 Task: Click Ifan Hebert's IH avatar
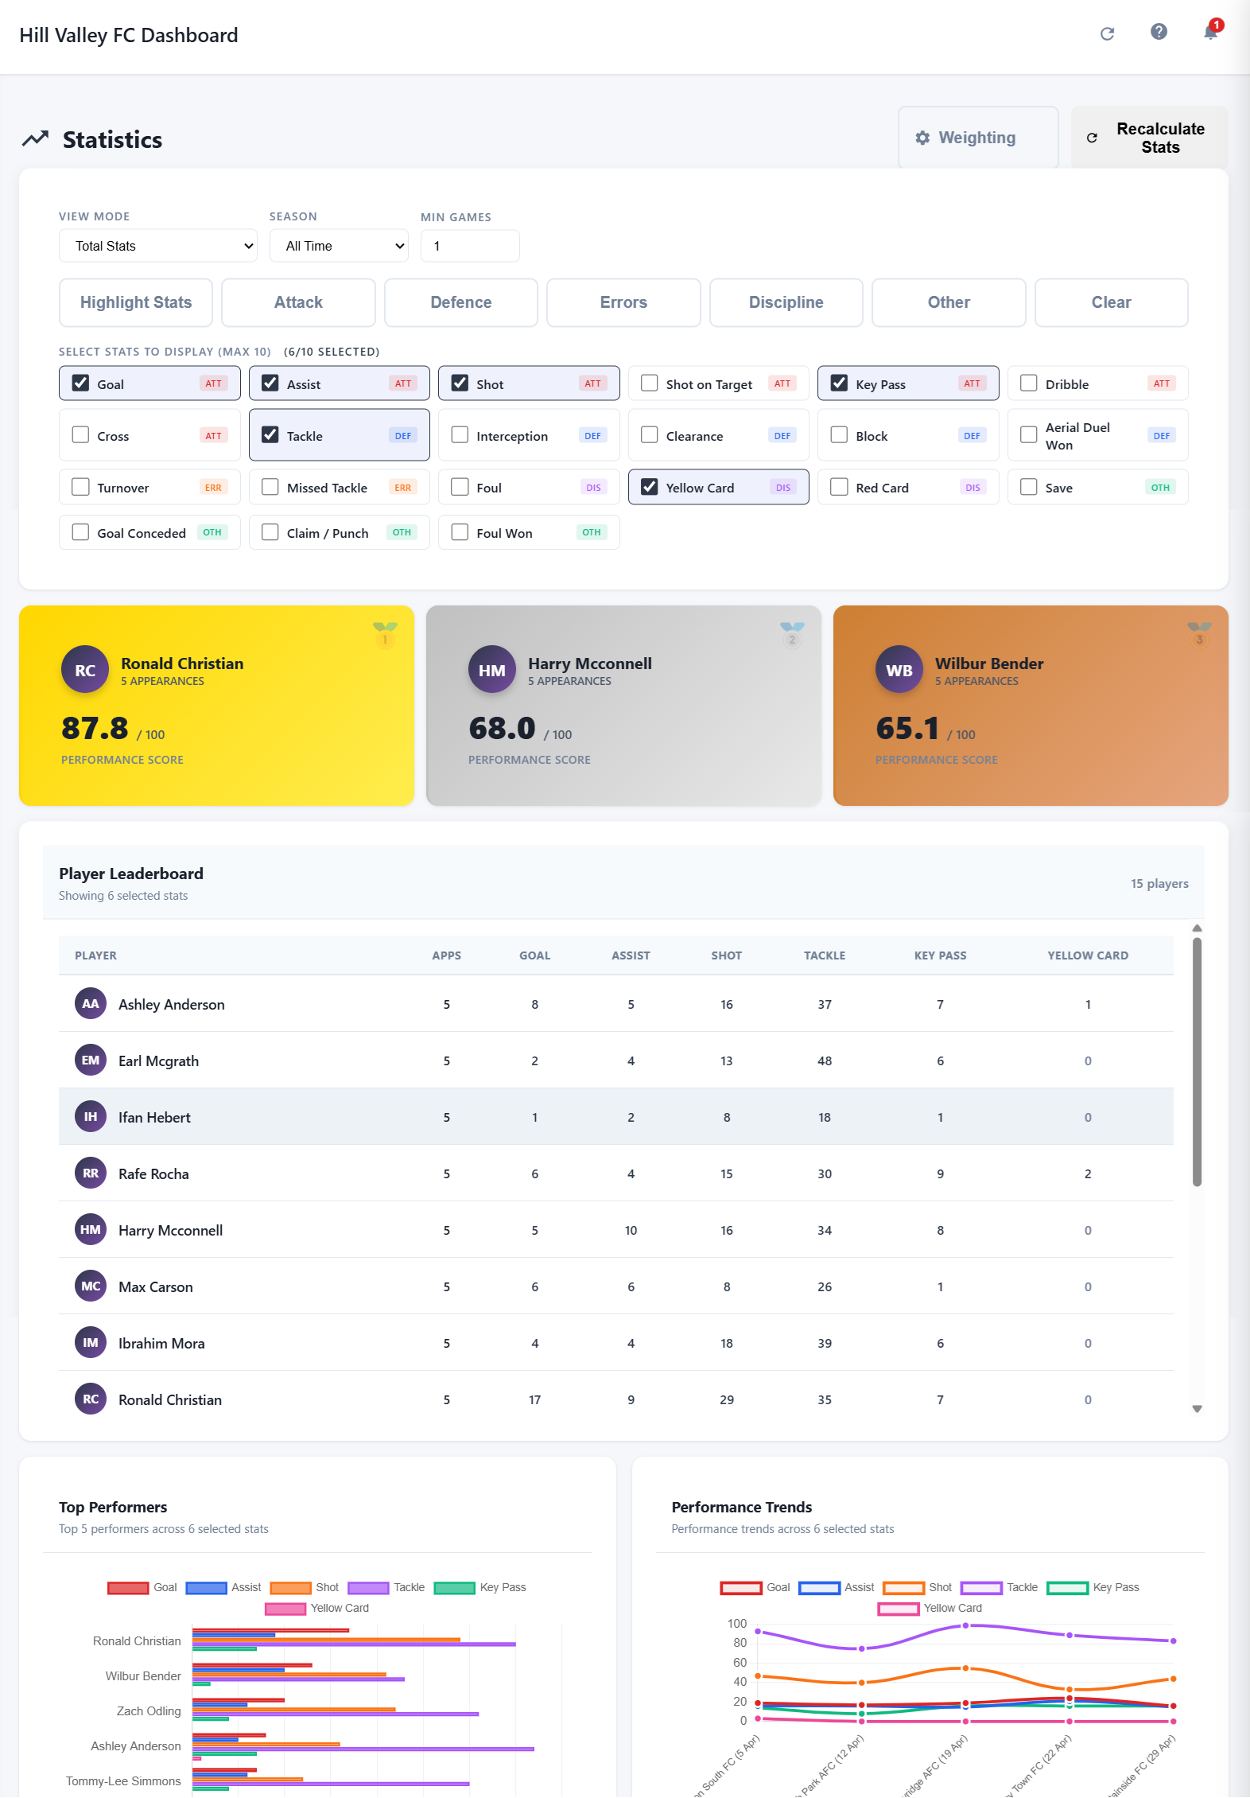point(91,1117)
